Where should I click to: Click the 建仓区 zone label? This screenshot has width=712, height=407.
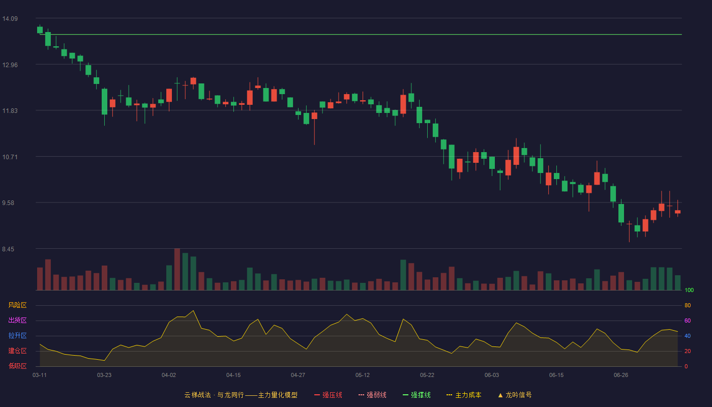[x=17, y=351]
